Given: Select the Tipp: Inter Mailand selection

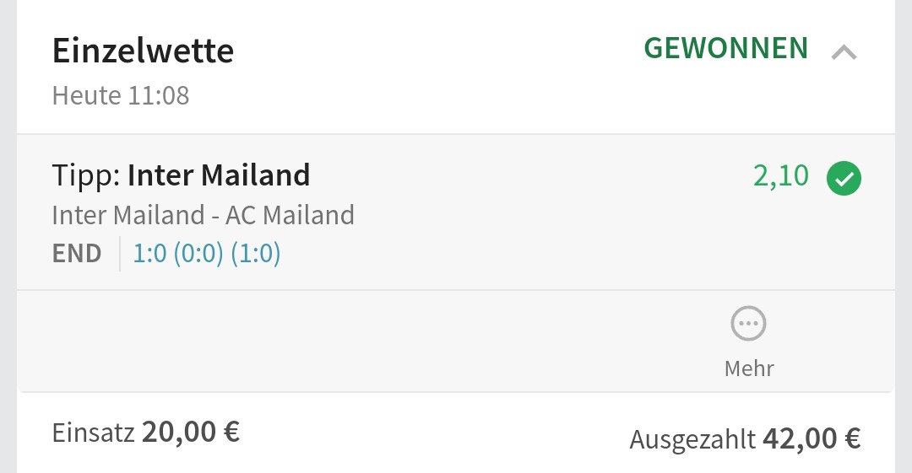Looking at the screenshot, I should 181,175.
